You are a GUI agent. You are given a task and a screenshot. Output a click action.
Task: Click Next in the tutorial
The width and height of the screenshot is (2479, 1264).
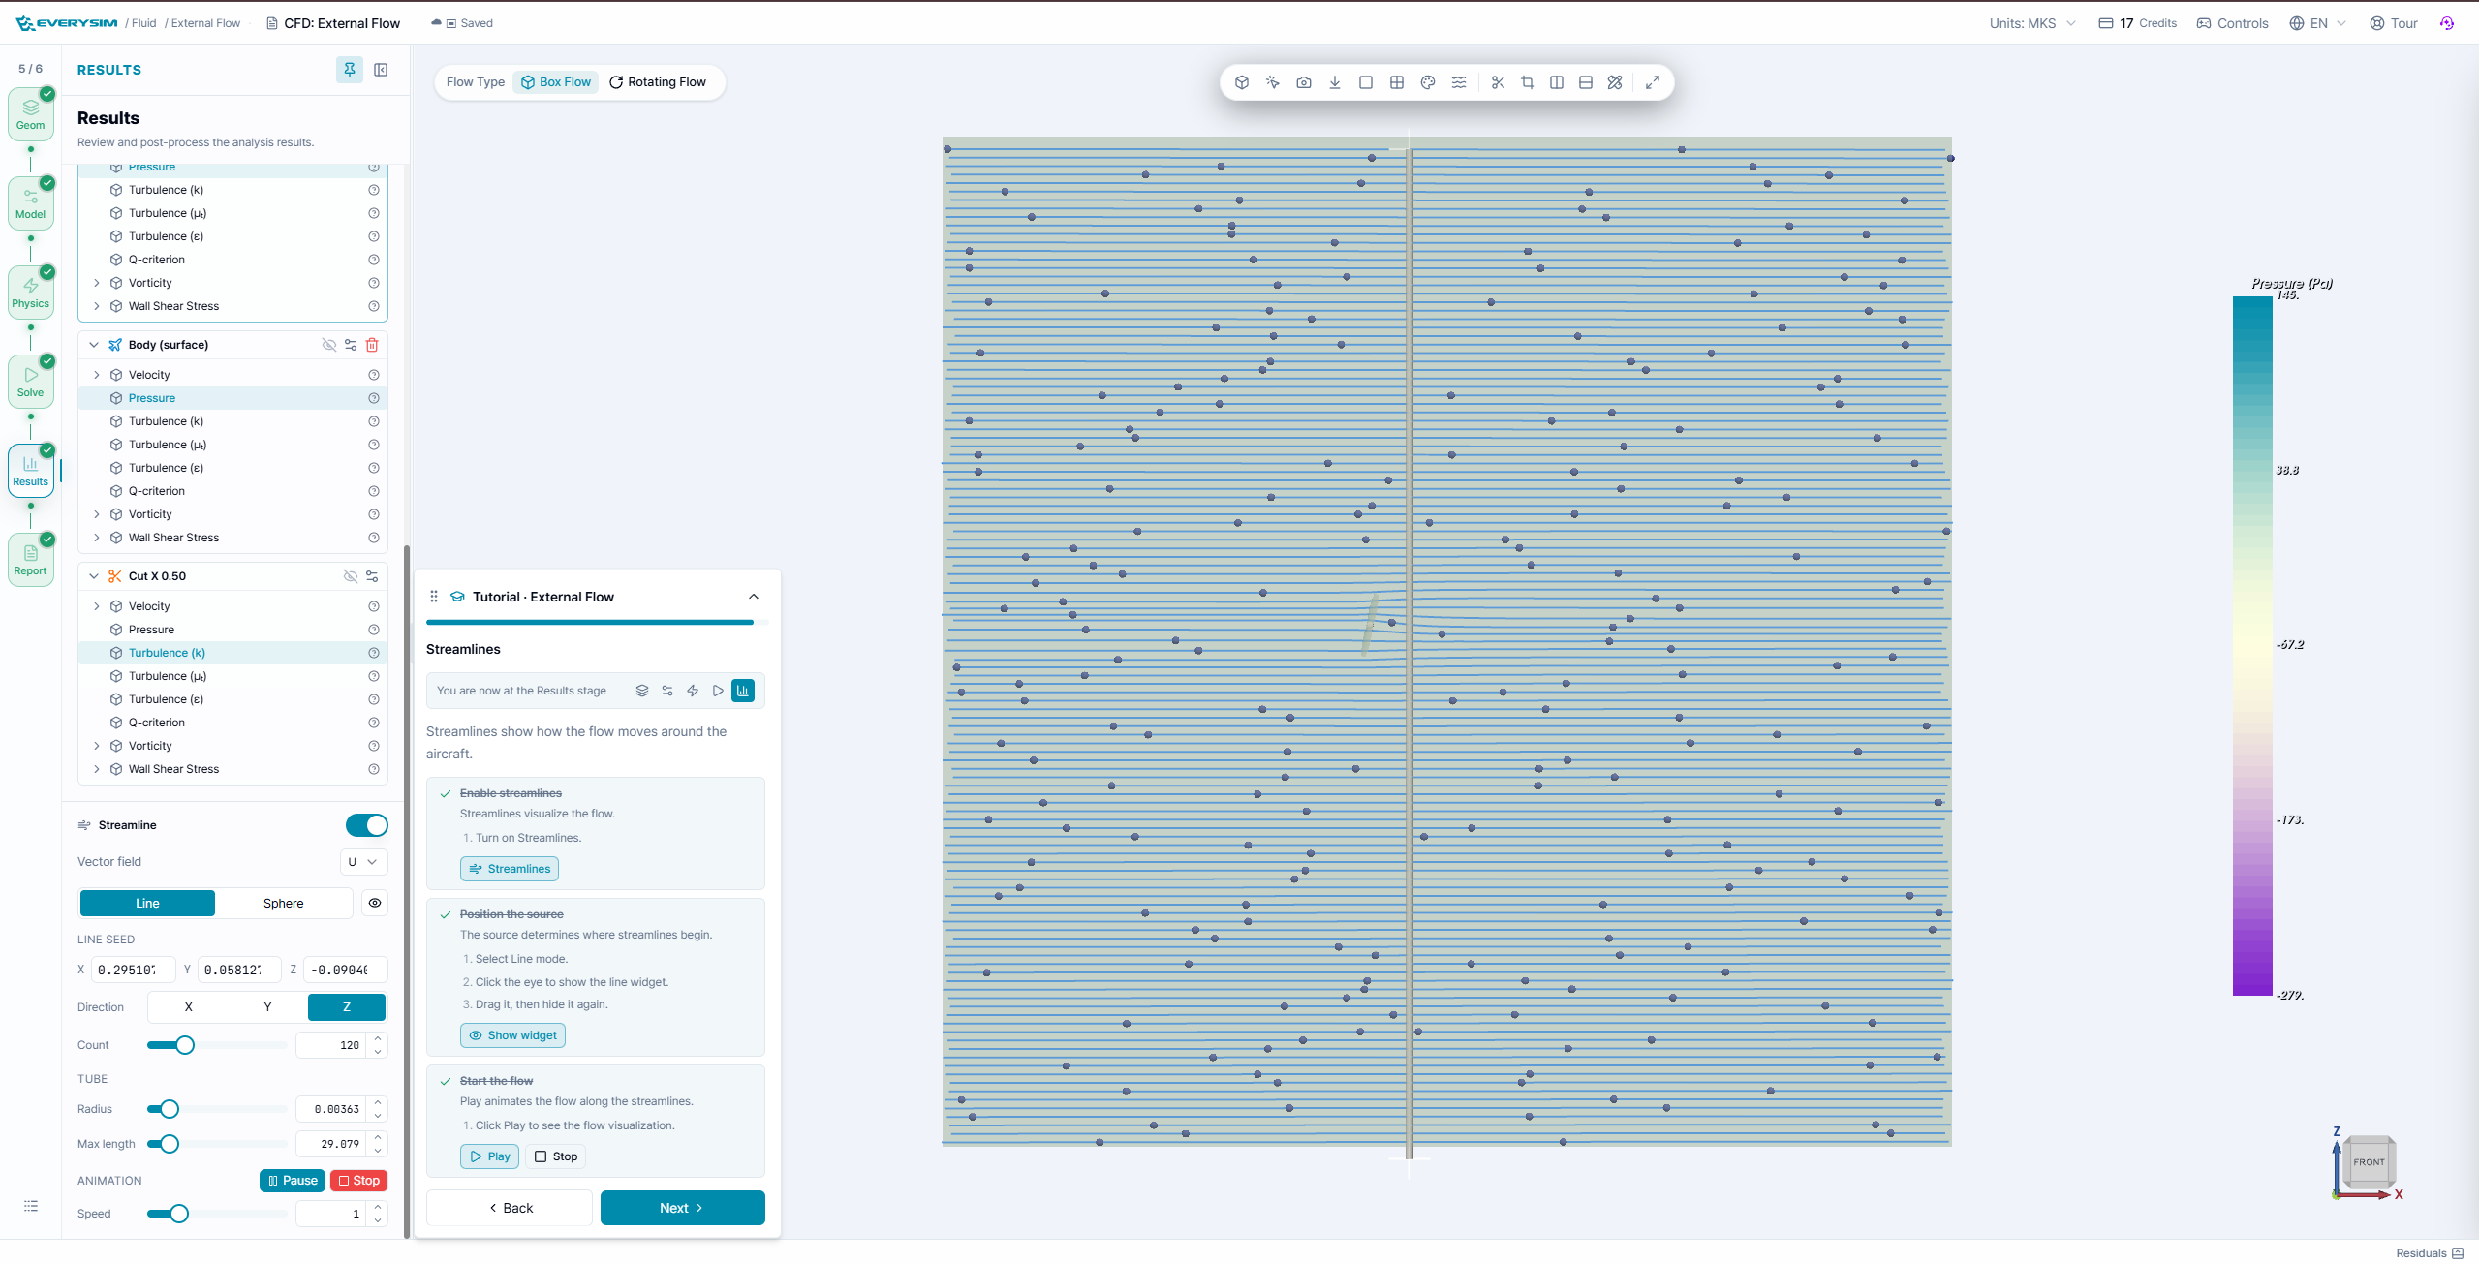click(x=683, y=1208)
